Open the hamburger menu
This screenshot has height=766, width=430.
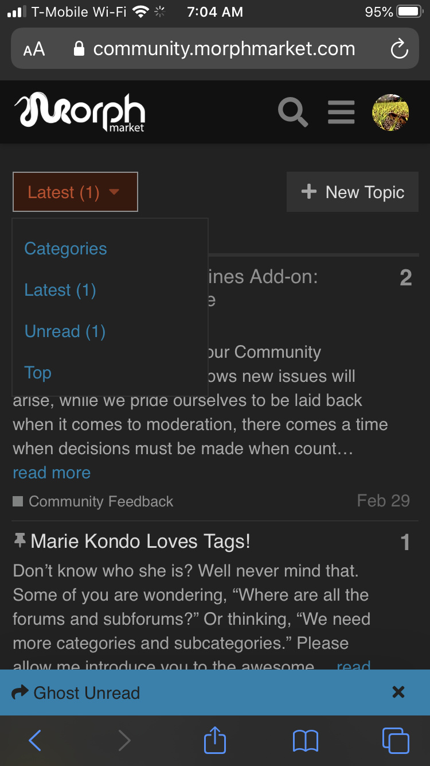click(x=341, y=112)
